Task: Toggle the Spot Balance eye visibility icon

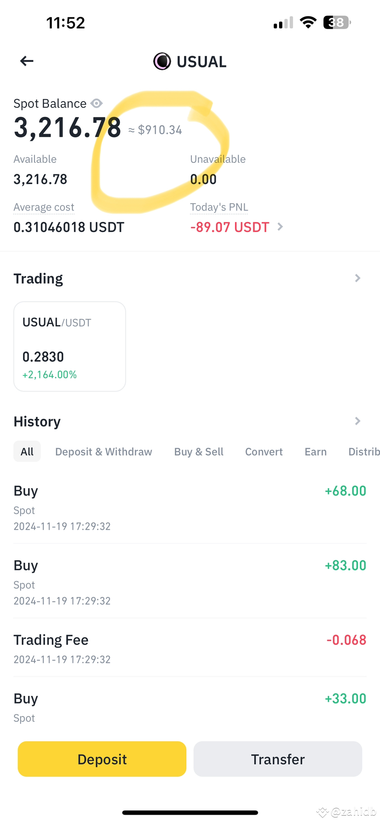Action: [96, 104]
